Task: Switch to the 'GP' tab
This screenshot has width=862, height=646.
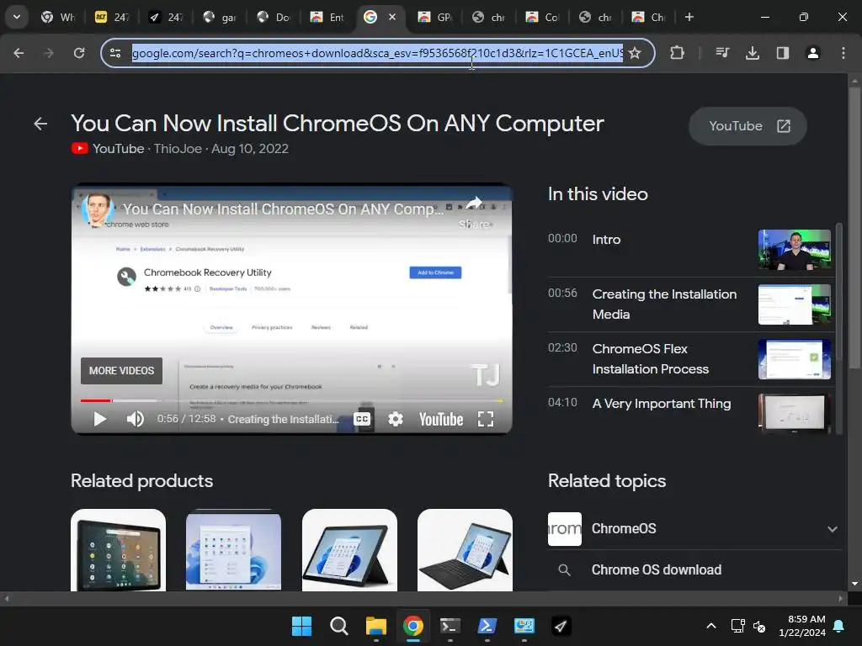Action: point(436,17)
